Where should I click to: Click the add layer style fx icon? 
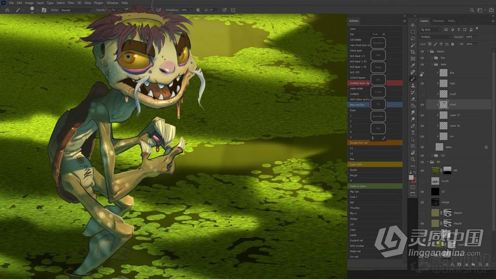coord(453,264)
